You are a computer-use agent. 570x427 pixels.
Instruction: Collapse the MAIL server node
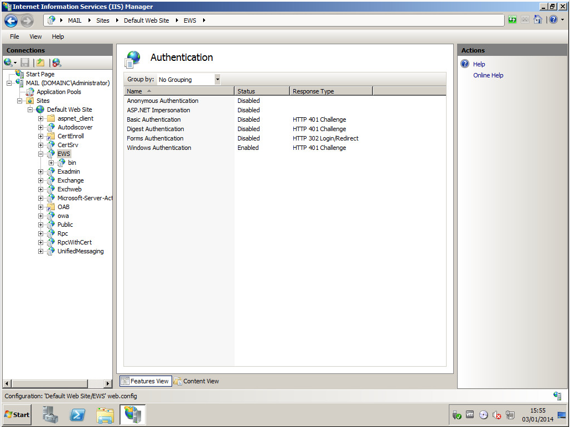pos(9,83)
